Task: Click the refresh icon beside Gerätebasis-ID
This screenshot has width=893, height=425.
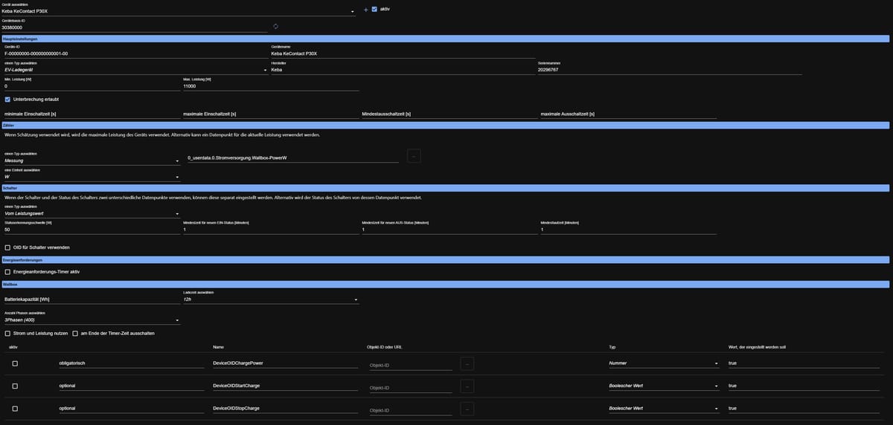Action: (275, 26)
